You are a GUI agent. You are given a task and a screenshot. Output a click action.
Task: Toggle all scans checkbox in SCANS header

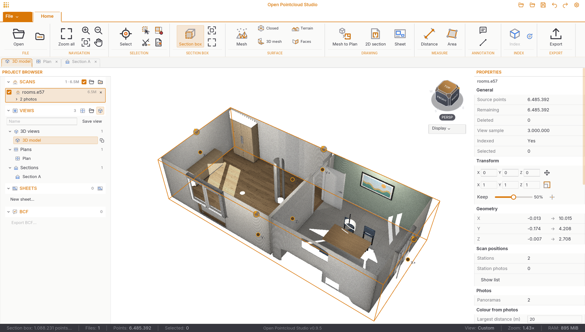tap(84, 82)
